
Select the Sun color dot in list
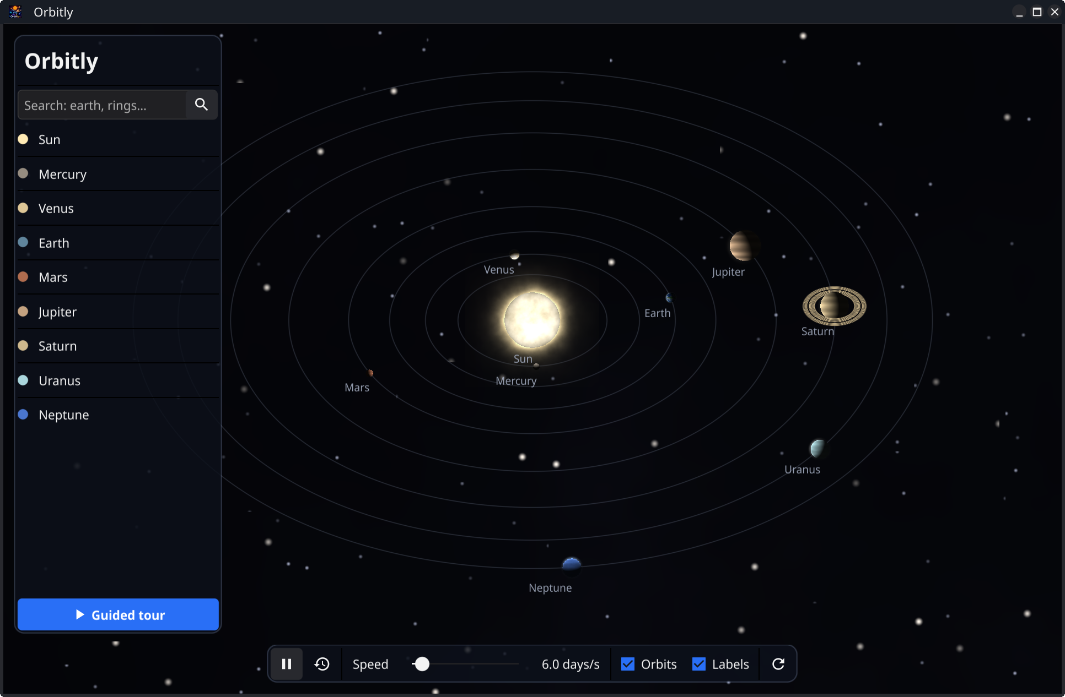pos(23,139)
